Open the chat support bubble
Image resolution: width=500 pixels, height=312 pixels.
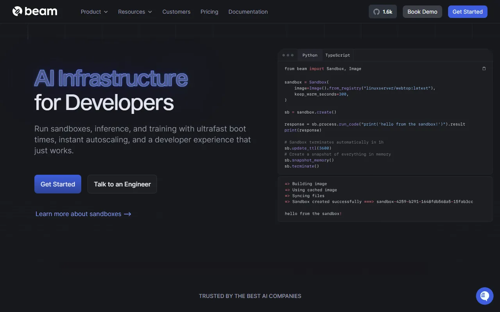point(484,296)
